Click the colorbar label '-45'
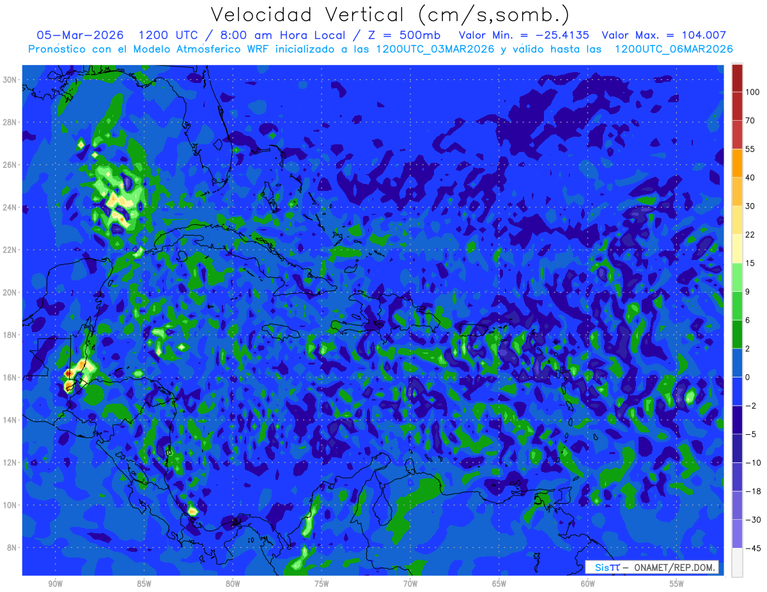Viewport: 767px width, 592px height. point(752,548)
